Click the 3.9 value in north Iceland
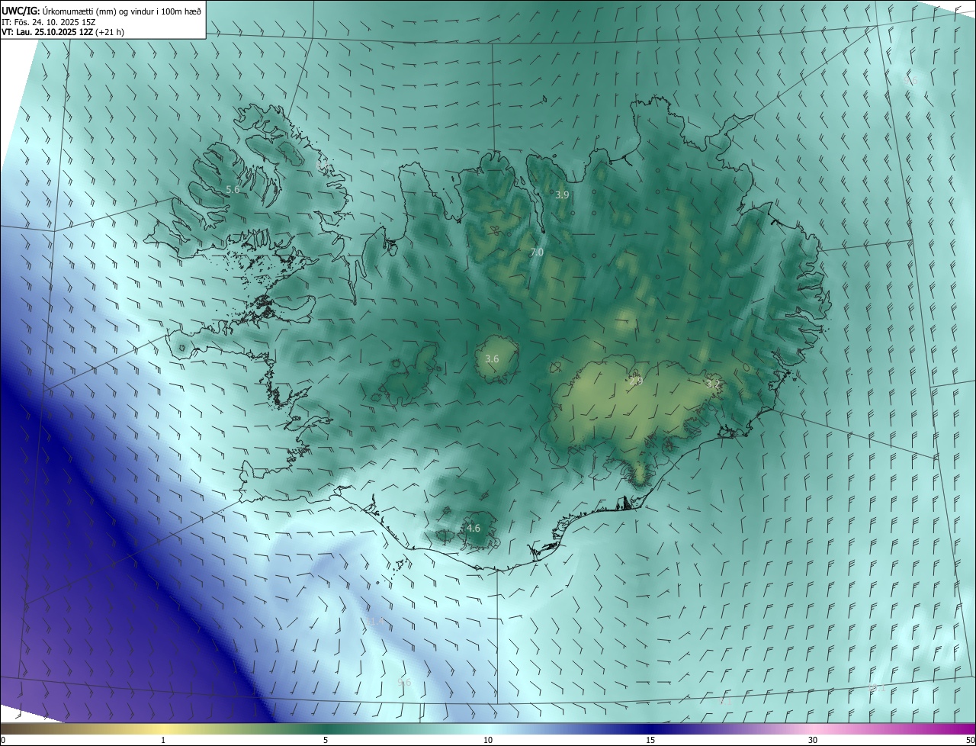 coord(562,195)
